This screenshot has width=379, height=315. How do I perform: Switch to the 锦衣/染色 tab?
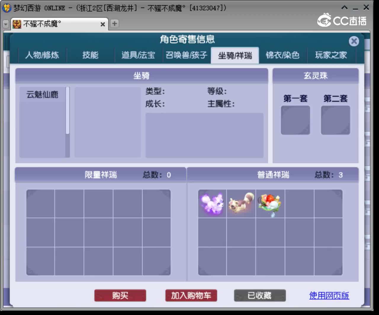(283, 55)
